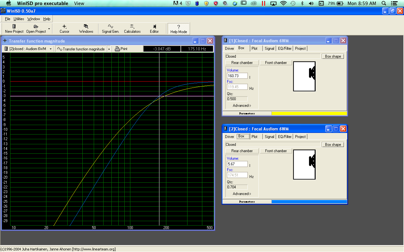Image resolution: width=404 pixels, height=252 pixels.
Task: Click the Volume field showing 5.67
Action: (237, 164)
